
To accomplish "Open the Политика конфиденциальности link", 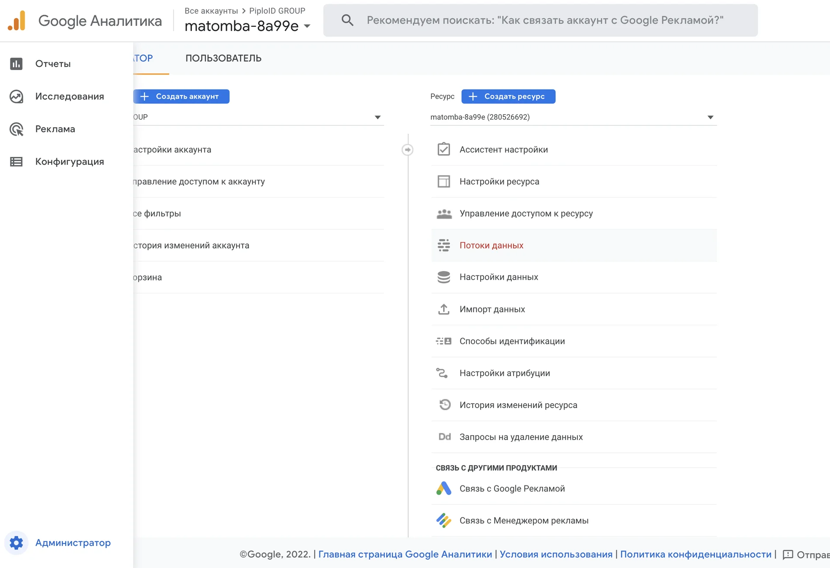I will point(696,554).
